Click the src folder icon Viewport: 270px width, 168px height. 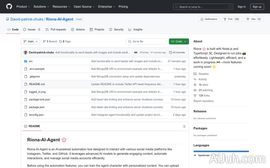(x=26, y=61)
